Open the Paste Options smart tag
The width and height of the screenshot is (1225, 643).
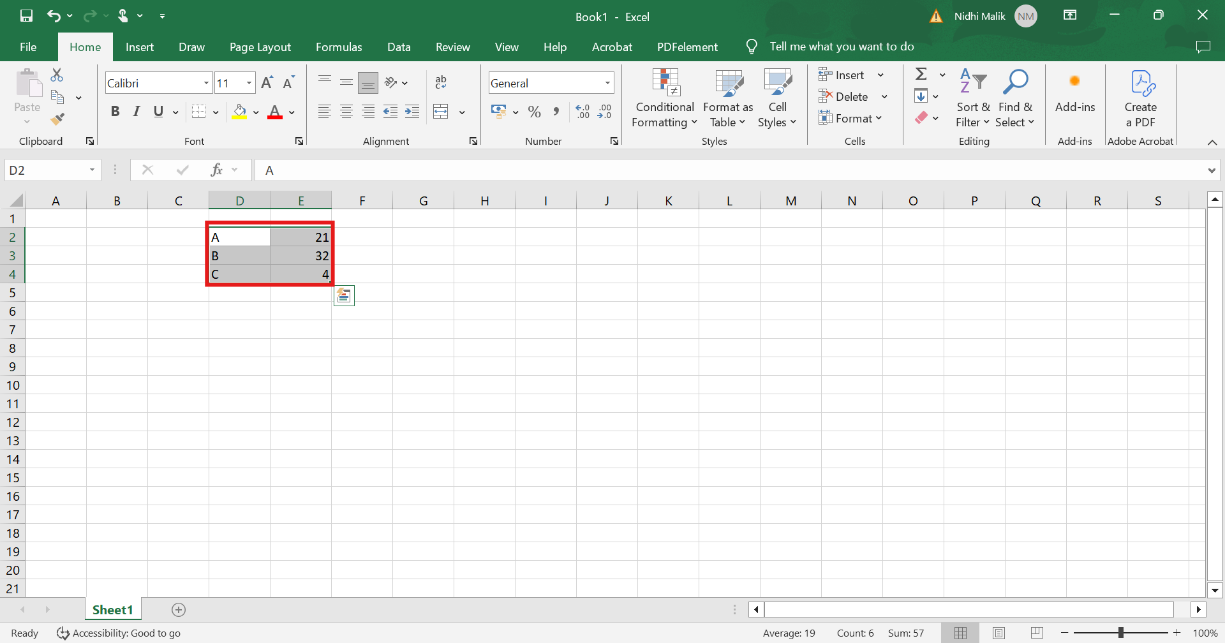(x=344, y=296)
